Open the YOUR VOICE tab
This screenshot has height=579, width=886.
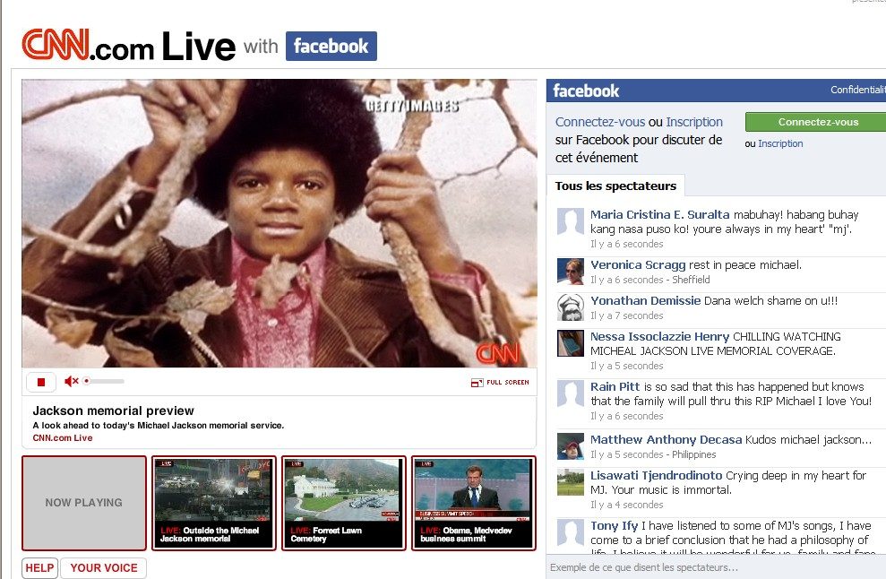(x=104, y=567)
